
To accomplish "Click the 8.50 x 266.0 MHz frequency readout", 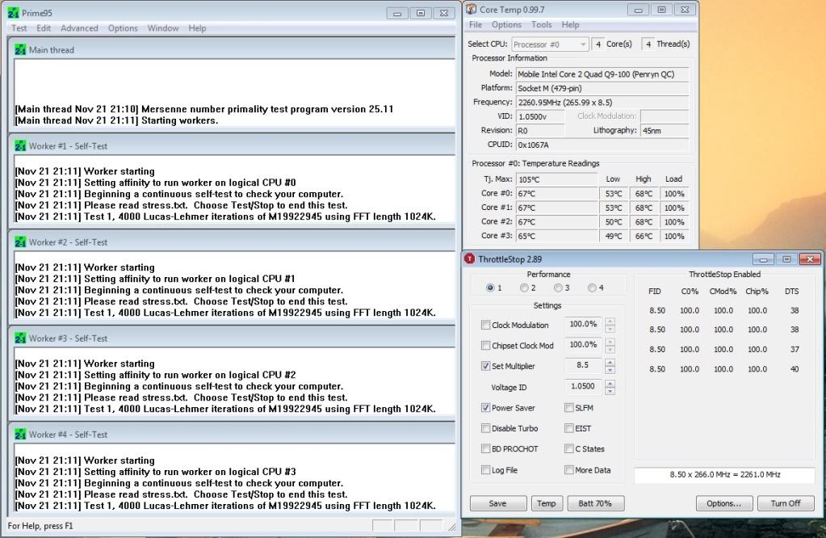I will click(x=725, y=475).
